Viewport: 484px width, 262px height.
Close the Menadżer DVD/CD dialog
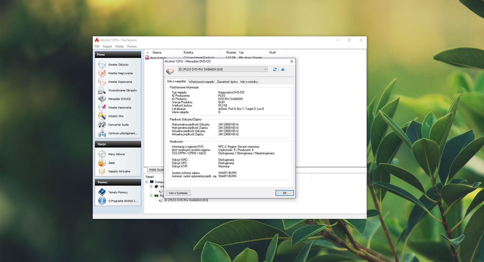coord(292,61)
